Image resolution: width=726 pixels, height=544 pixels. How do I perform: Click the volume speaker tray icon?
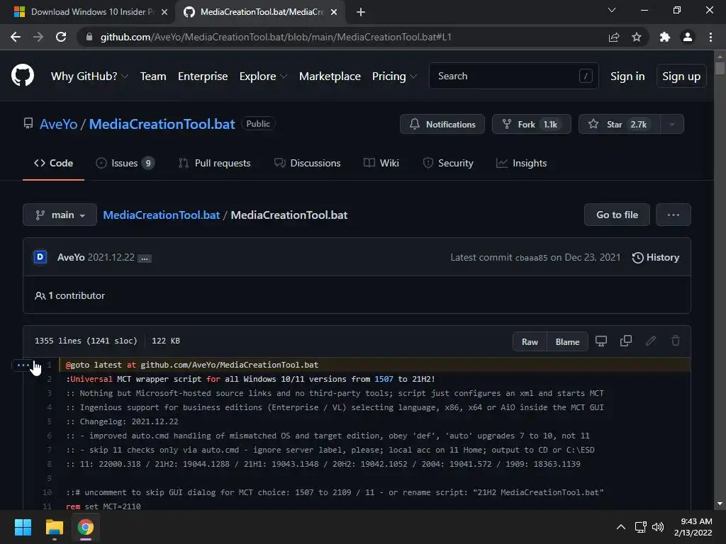pyautogui.click(x=657, y=527)
